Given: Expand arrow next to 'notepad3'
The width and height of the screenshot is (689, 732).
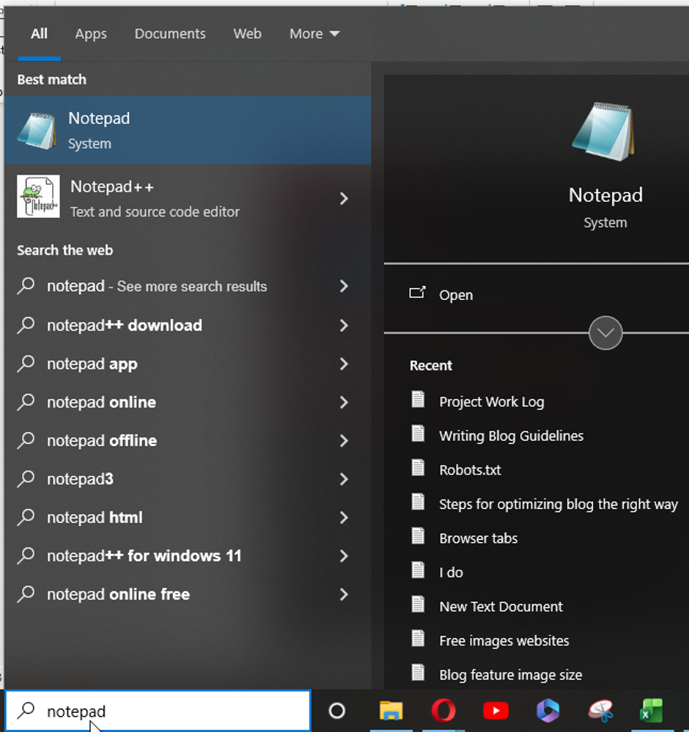Looking at the screenshot, I should pyautogui.click(x=344, y=479).
